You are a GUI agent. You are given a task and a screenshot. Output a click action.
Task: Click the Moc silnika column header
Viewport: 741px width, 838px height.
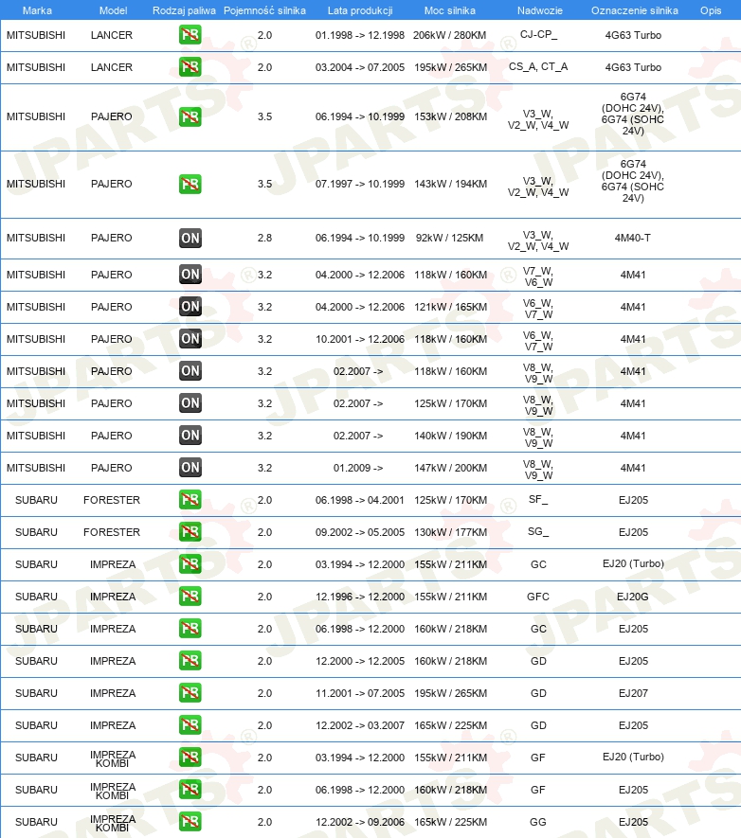450,10
